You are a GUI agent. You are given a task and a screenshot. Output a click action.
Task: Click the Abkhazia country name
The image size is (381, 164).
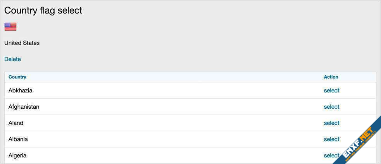click(x=20, y=91)
